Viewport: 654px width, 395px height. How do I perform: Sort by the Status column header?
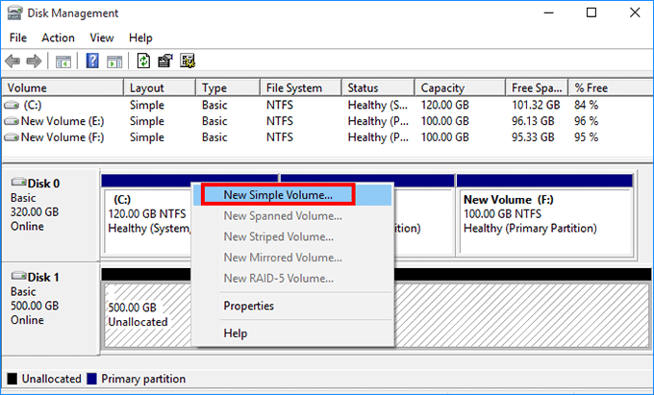click(x=378, y=87)
